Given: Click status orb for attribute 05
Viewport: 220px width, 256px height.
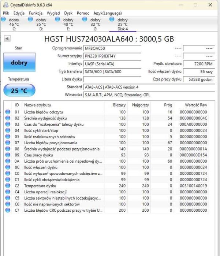Looking at the screenshot, I should click(8, 137).
